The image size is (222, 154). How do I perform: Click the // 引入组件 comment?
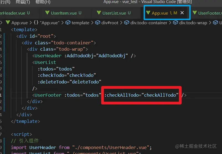tap(25, 141)
